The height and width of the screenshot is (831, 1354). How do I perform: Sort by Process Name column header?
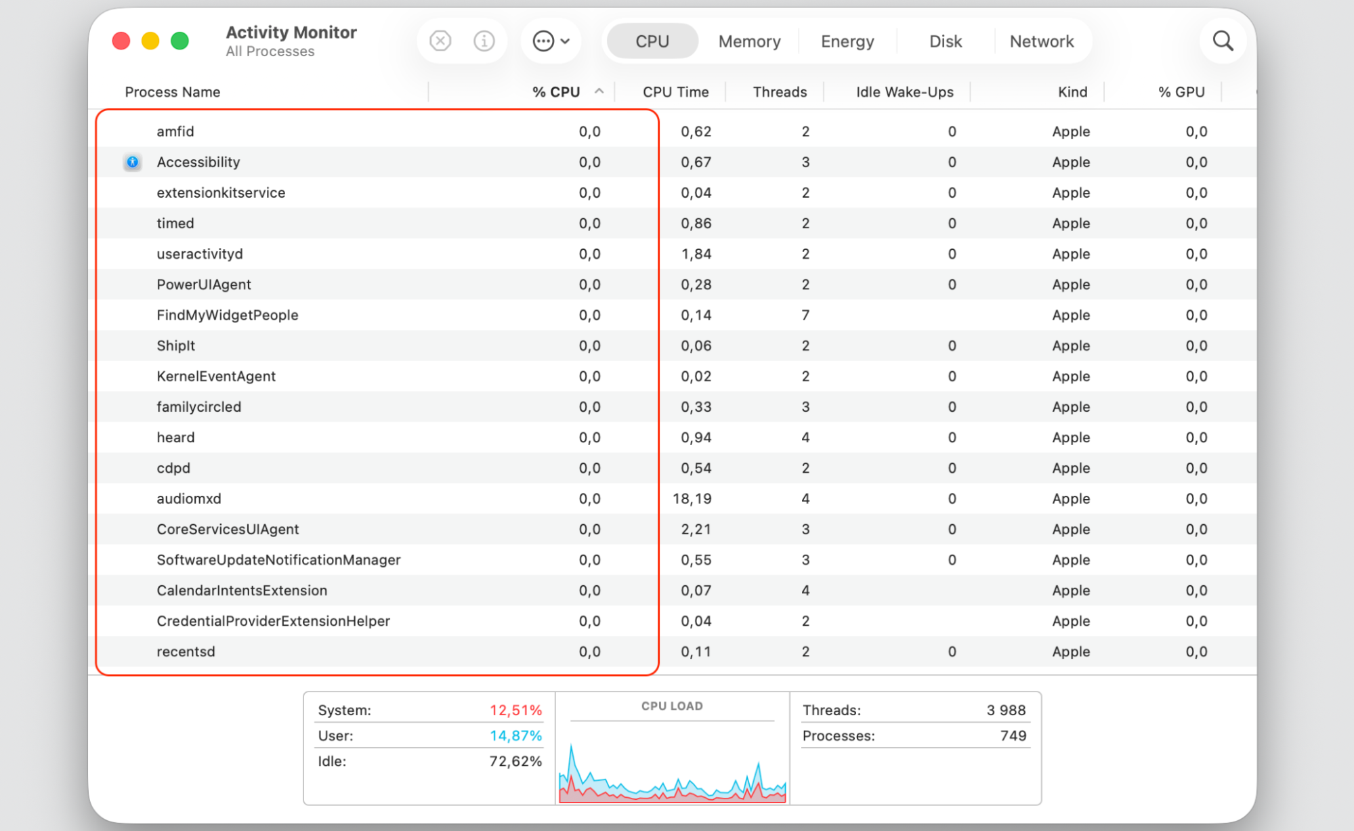pos(173,92)
